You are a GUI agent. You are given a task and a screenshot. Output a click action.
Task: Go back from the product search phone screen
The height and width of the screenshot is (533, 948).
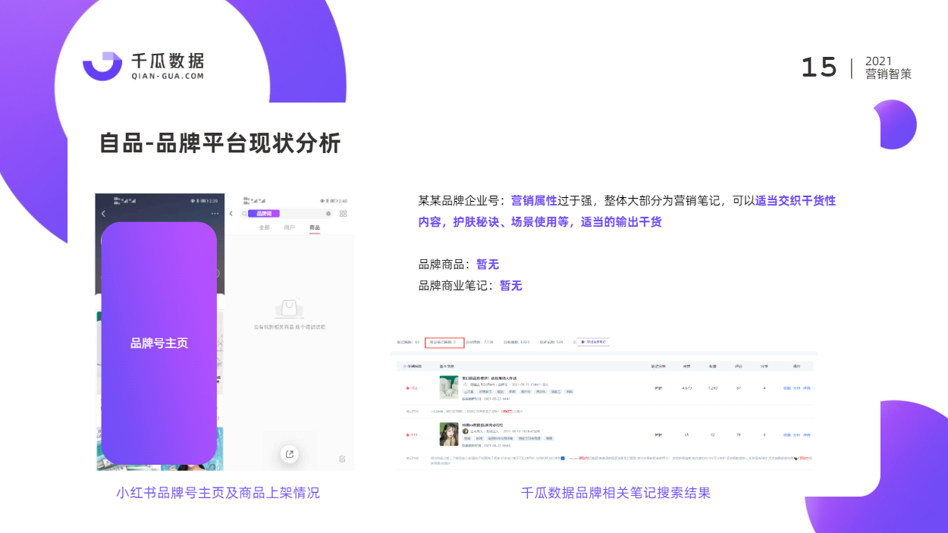[x=231, y=214]
